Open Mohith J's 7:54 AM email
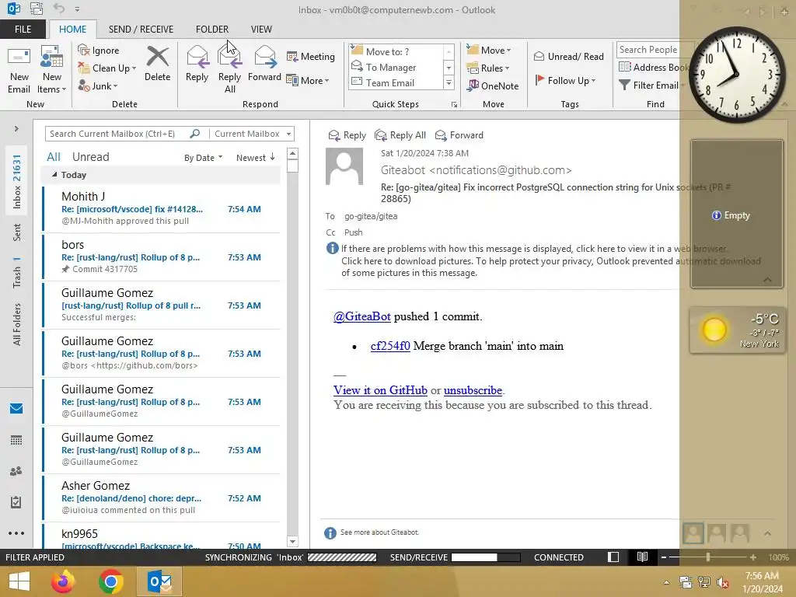 (162, 208)
